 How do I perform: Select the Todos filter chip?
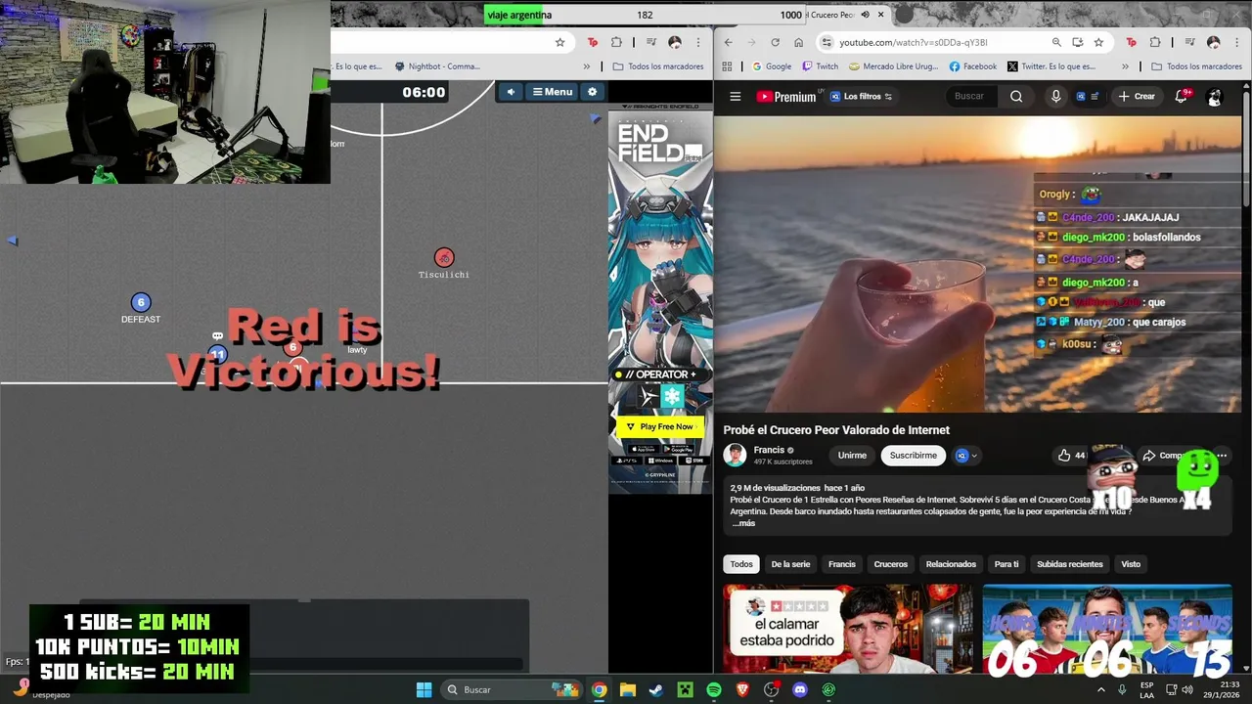(x=741, y=564)
